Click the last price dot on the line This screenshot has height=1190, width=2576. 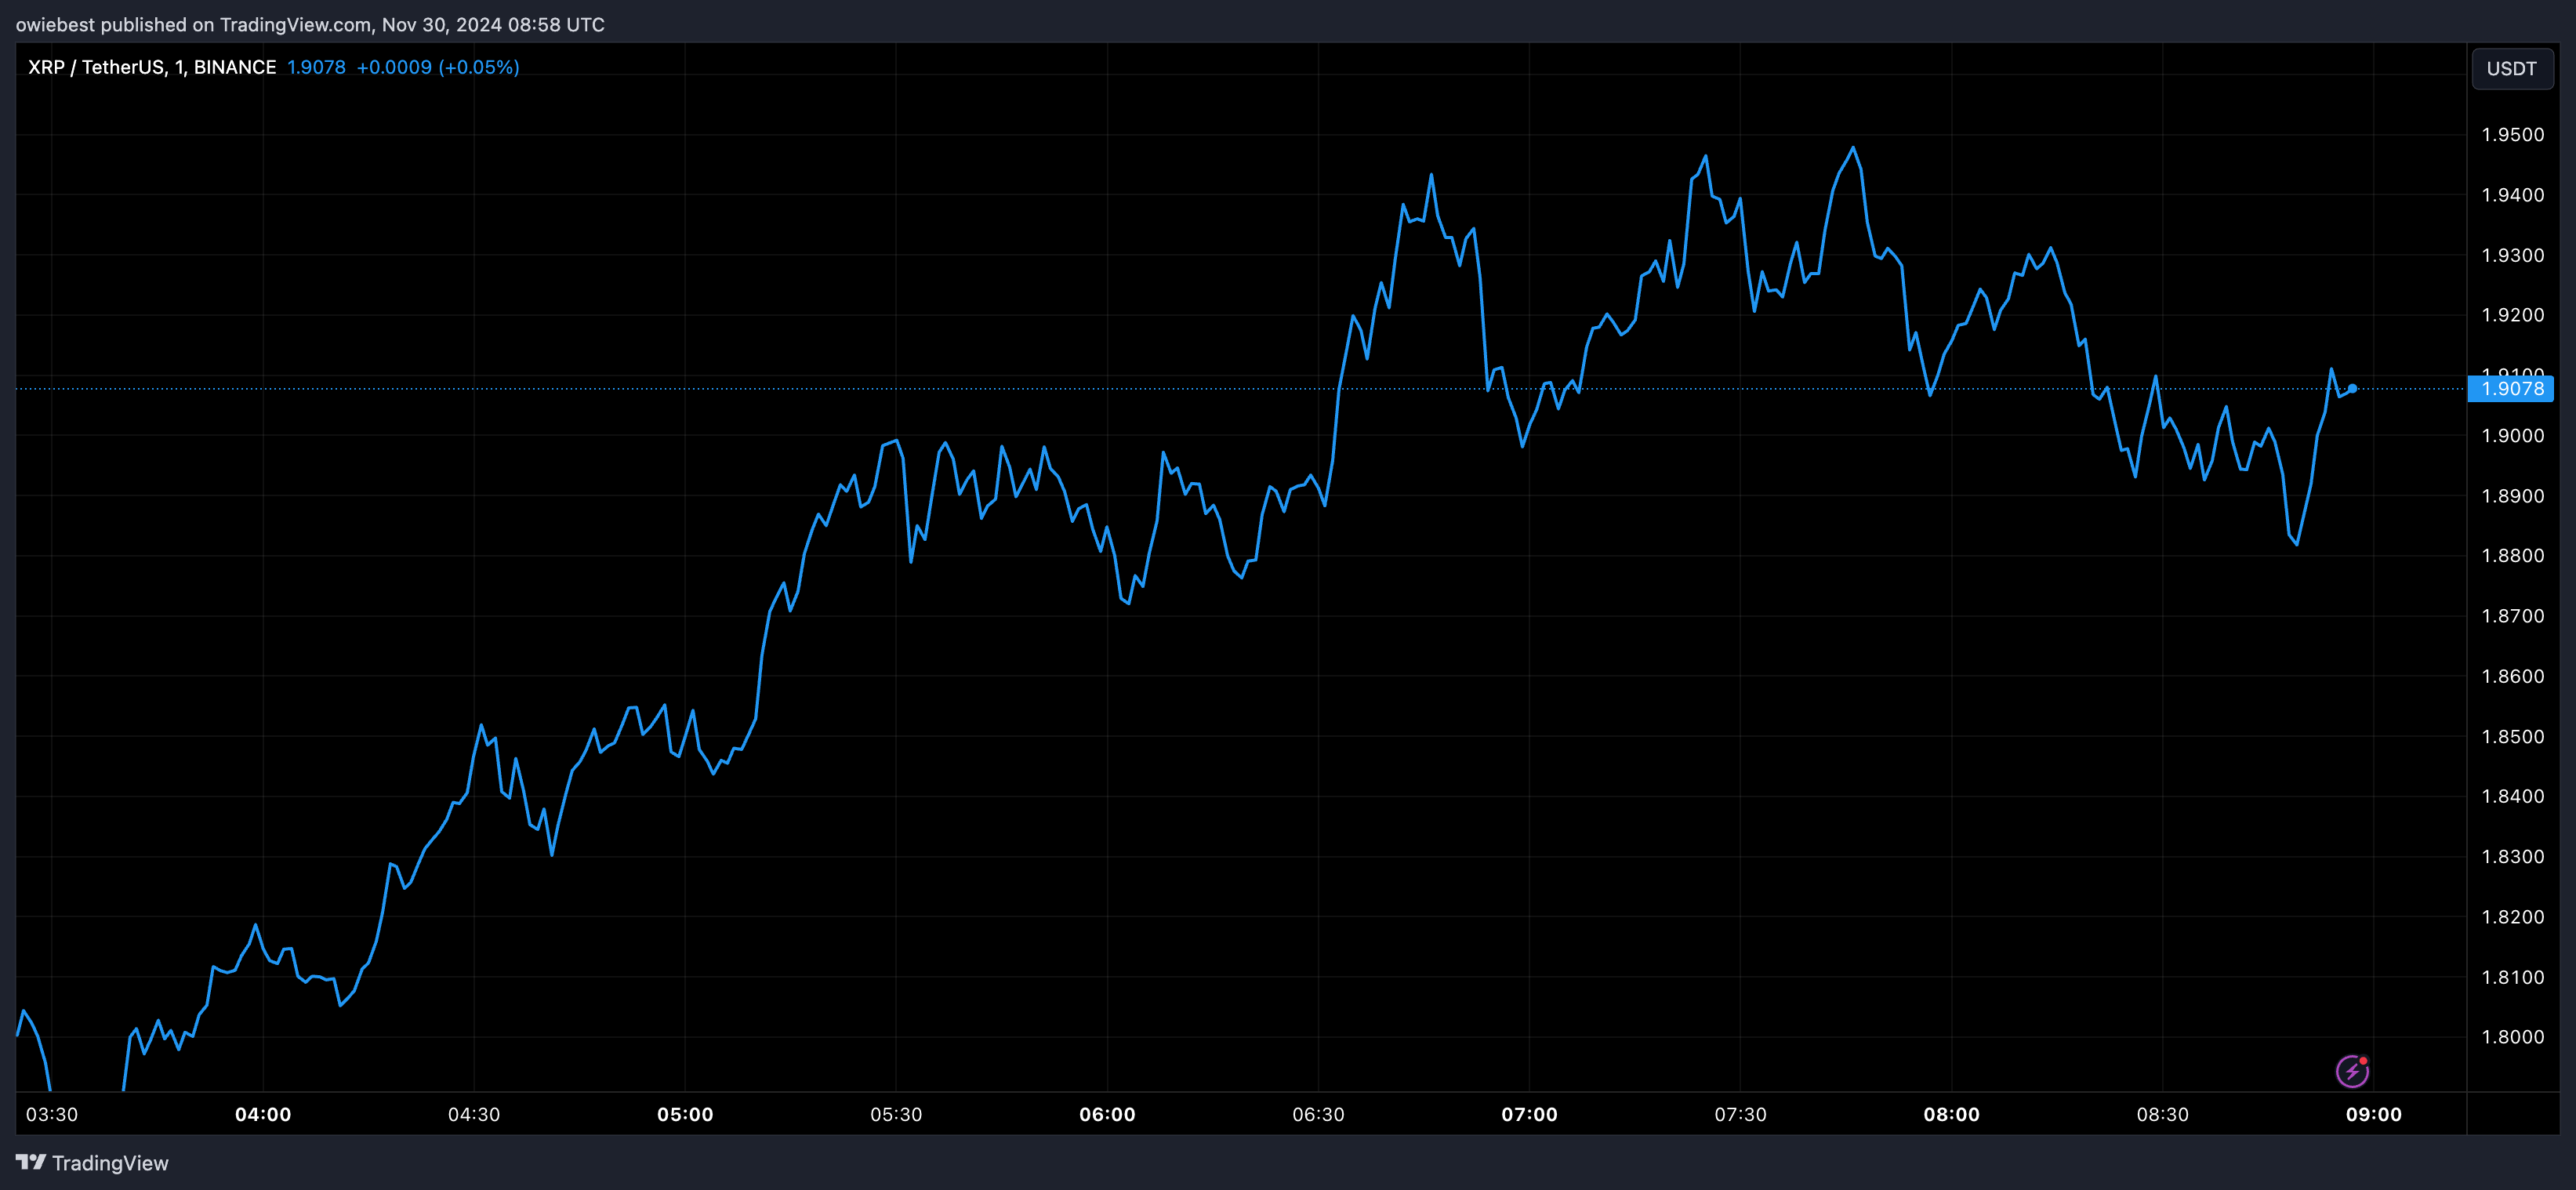tap(2352, 389)
